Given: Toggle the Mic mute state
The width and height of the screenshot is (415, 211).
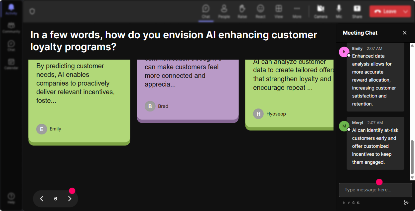Looking at the screenshot, I should click(x=339, y=11).
